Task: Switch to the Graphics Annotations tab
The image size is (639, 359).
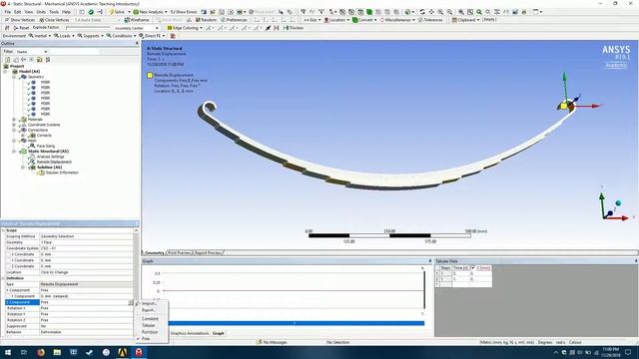Action: click(x=190, y=333)
